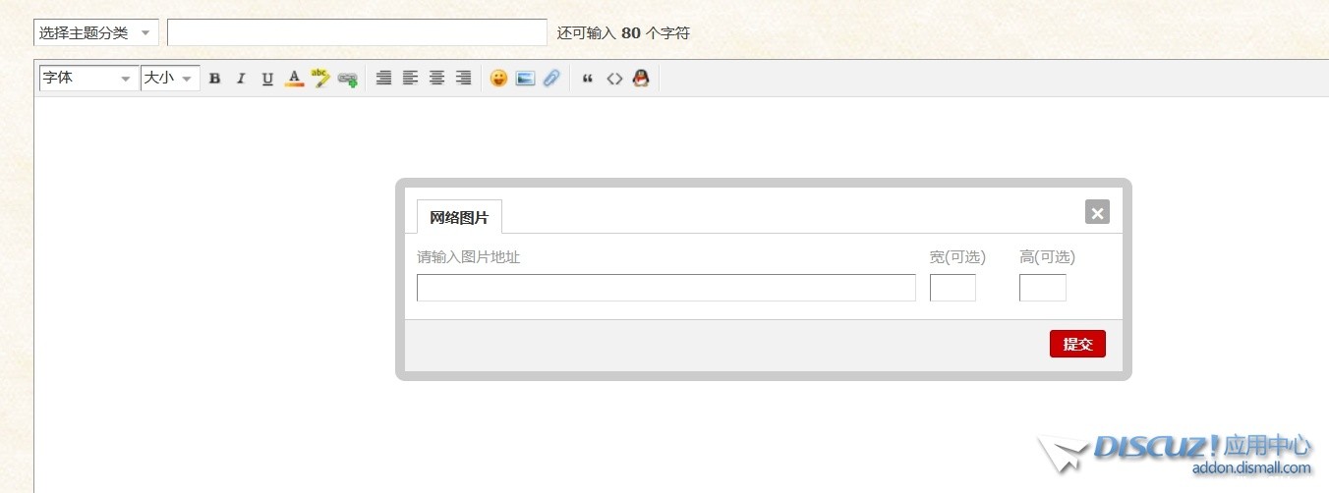Insert a quote block
The width and height of the screenshot is (1329, 493).
588,79
